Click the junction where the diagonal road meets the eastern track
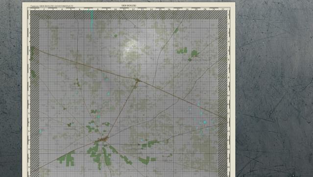The height and width of the screenshot is (177, 313). tap(184, 99)
